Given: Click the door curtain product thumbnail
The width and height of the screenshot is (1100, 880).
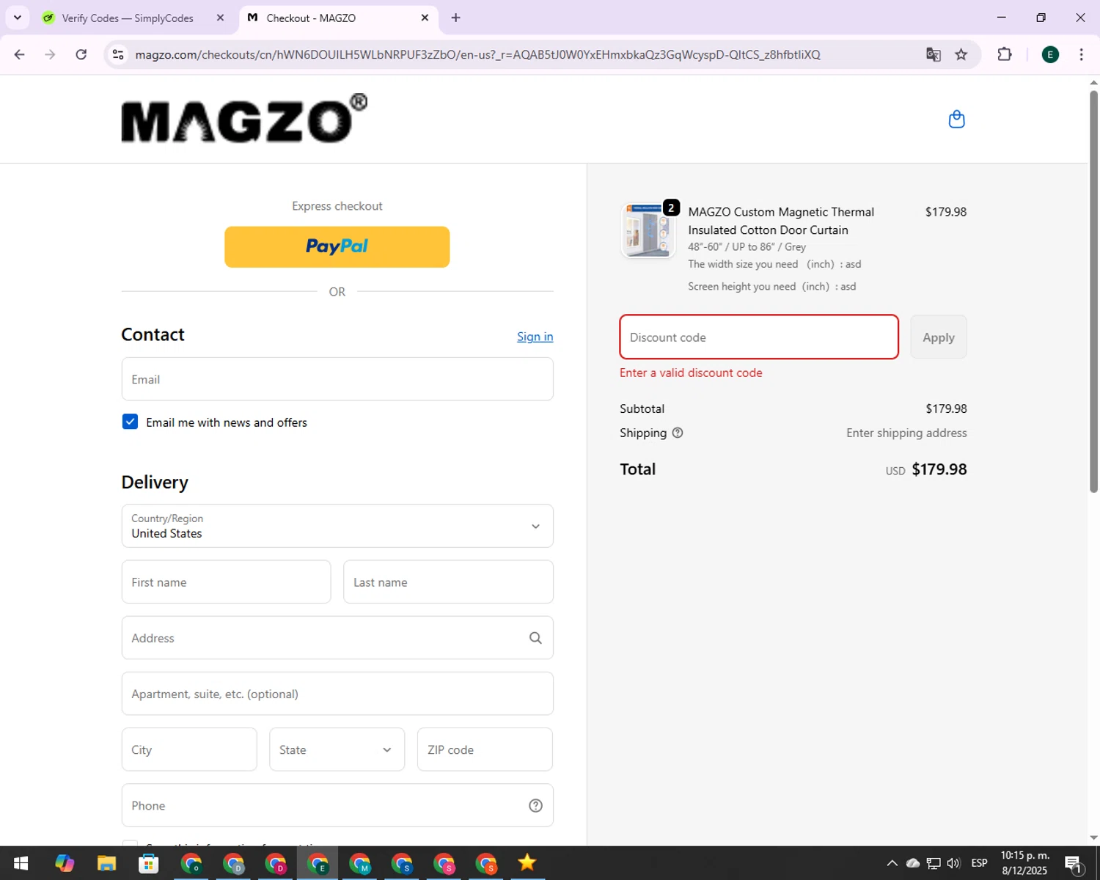Looking at the screenshot, I should pyautogui.click(x=647, y=231).
